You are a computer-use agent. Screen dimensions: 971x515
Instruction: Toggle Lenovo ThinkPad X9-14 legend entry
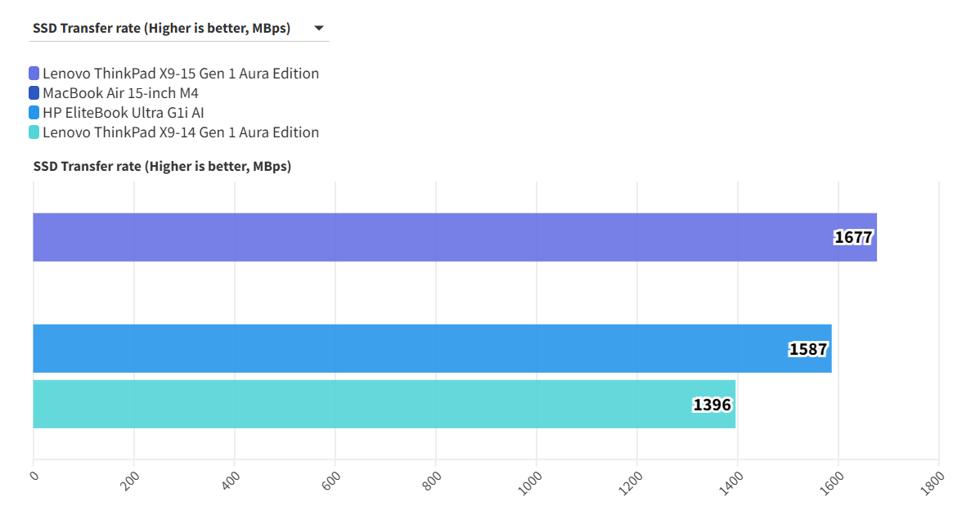(x=180, y=132)
